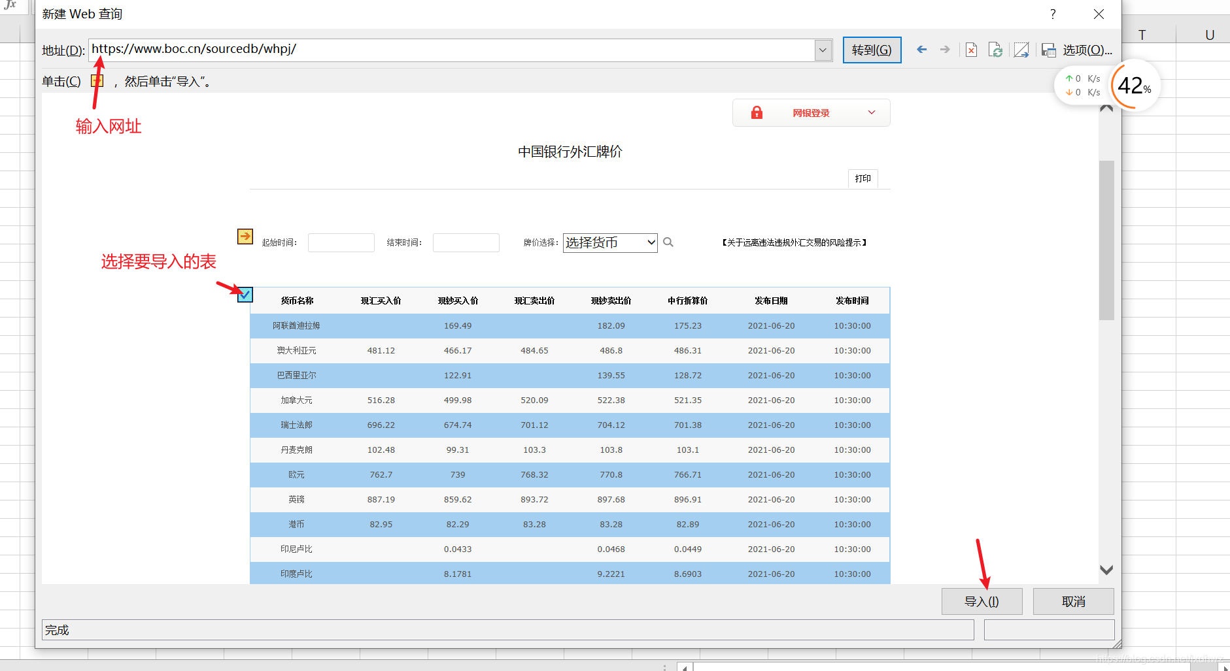Click the magnifier search icon
Image resolution: width=1230 pixels, height=671 pixels.
[x=668, y=242]
